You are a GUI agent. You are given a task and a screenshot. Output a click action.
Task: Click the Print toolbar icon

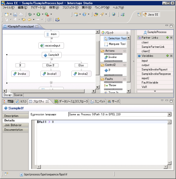pyautogui.click(x=21, y=14)
